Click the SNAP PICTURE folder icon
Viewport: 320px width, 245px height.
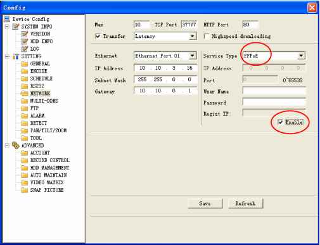click(25, 190)
